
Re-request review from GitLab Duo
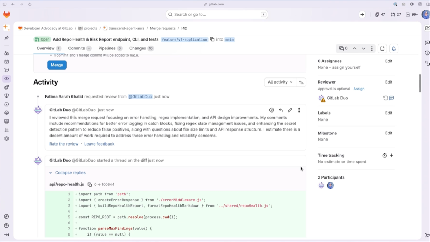[386, 98]
